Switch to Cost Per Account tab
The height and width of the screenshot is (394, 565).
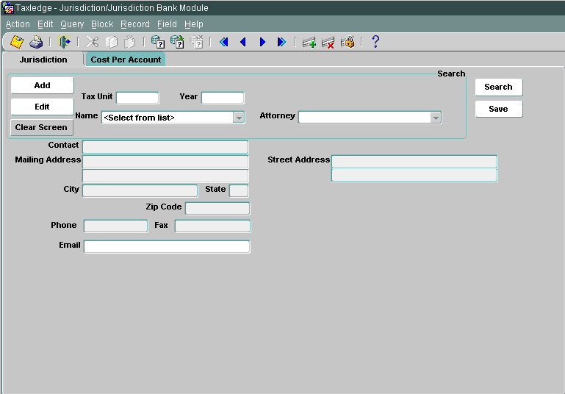pyautogui.click(x=126, y=60)
